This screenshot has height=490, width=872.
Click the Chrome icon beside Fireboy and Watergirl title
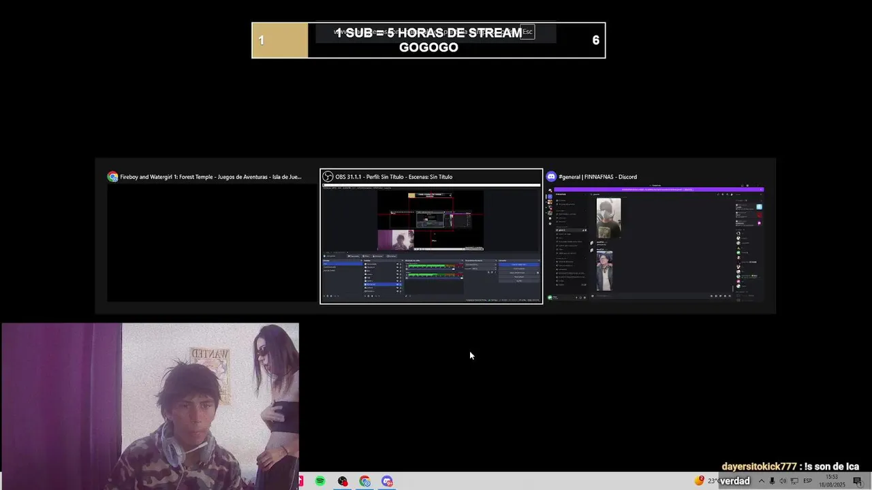[113, 177]
